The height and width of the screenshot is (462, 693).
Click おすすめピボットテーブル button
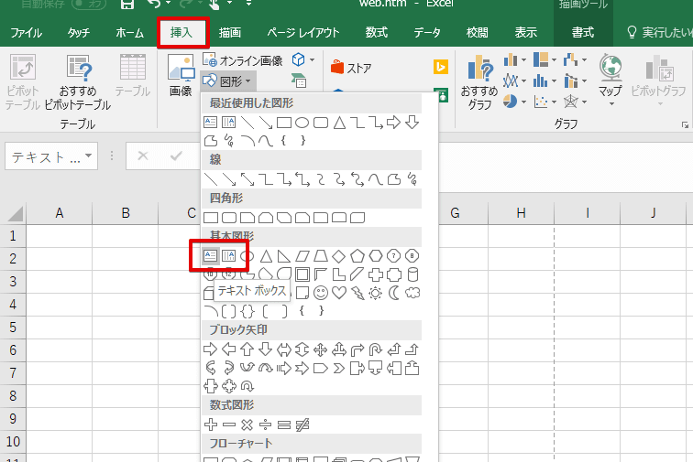point(77,82)
